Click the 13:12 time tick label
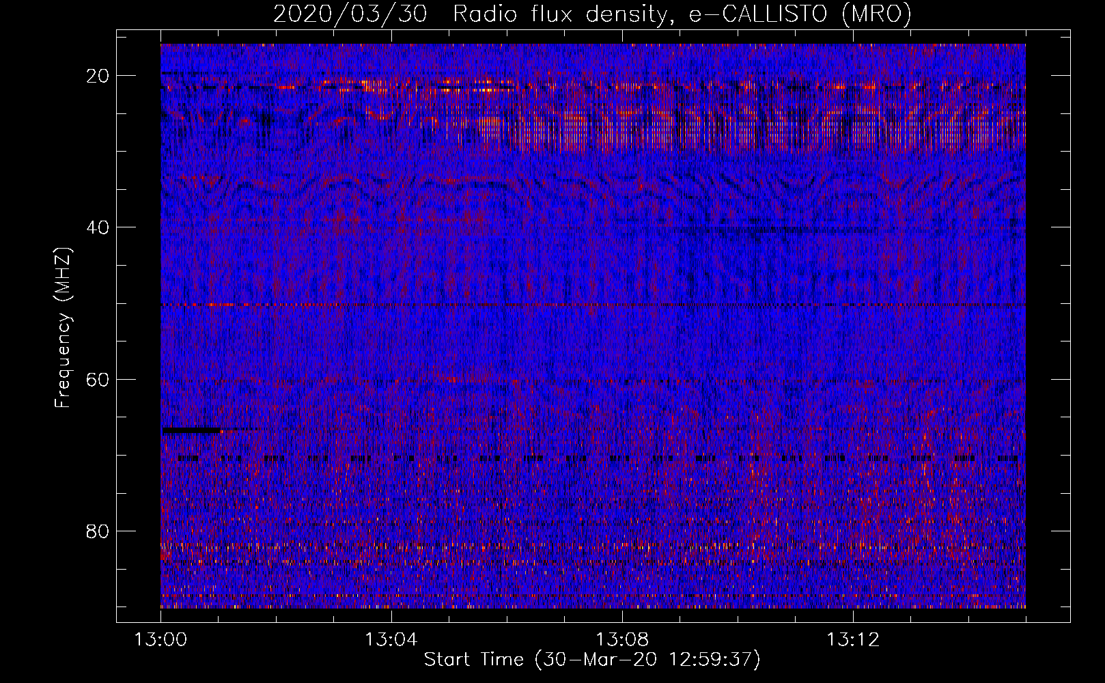Viewport: 1105px width, 683px height. click(852, 640)
